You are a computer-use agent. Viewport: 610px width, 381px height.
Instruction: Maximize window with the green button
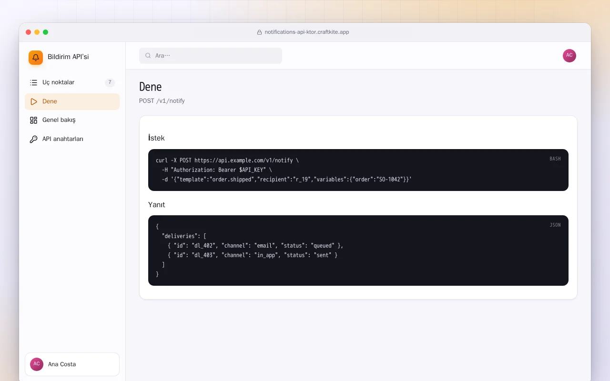[46, 32]
